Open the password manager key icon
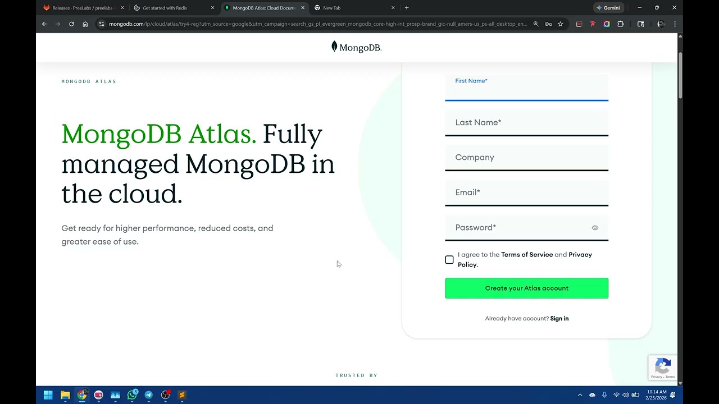Image resolution: width=719 pixels, height=404 pixels. [548, 24]
